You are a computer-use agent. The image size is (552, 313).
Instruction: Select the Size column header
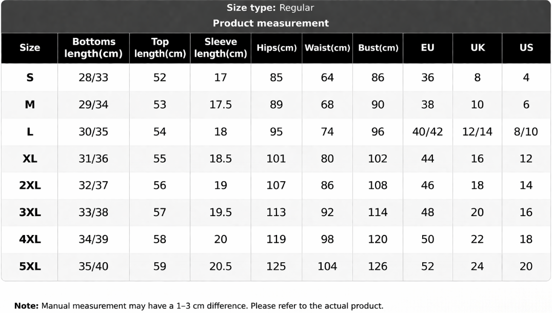pyautogui.click(x=30, y=48)
